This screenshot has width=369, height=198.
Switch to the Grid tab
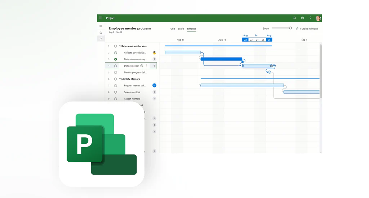pyautogui.click(x=173, y=29)
